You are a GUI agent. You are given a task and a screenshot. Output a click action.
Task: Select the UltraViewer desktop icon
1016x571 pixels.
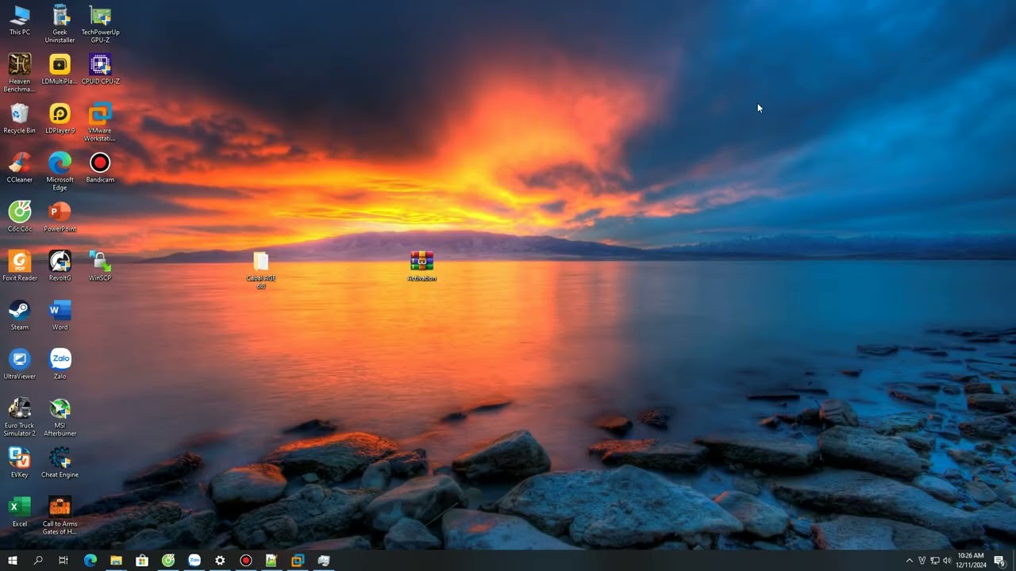point(20,365)
